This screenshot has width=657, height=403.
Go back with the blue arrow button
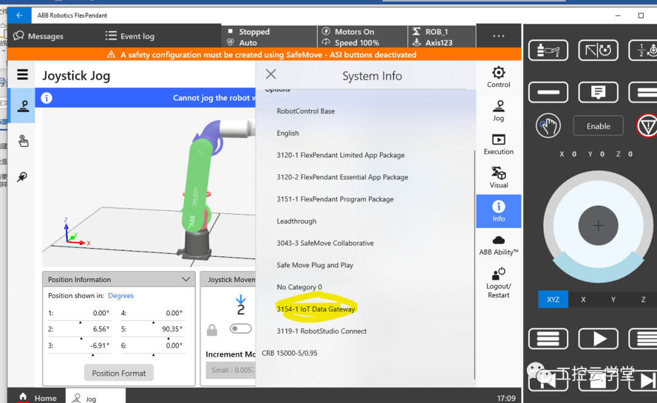coord(19,15)
